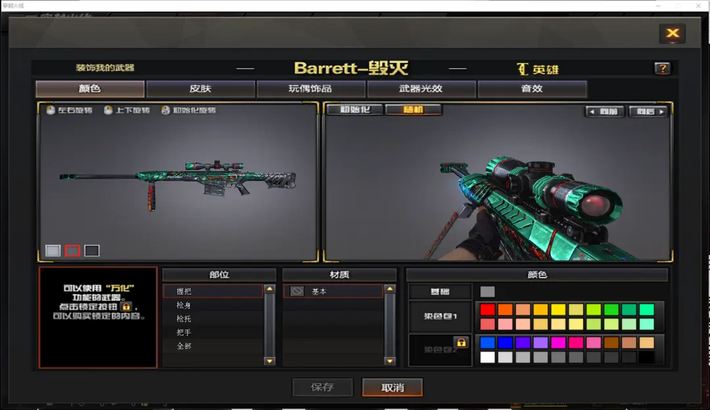
Task: Click the 取消 button
Action: click(392, 388)
